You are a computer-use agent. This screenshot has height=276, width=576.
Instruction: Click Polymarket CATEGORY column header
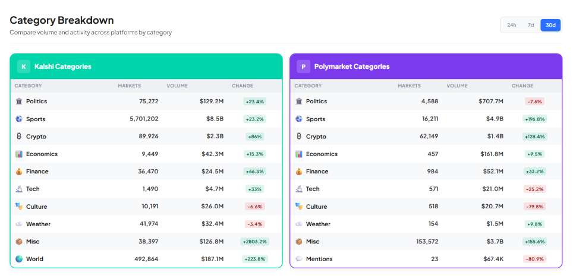[x=308, y=86]
